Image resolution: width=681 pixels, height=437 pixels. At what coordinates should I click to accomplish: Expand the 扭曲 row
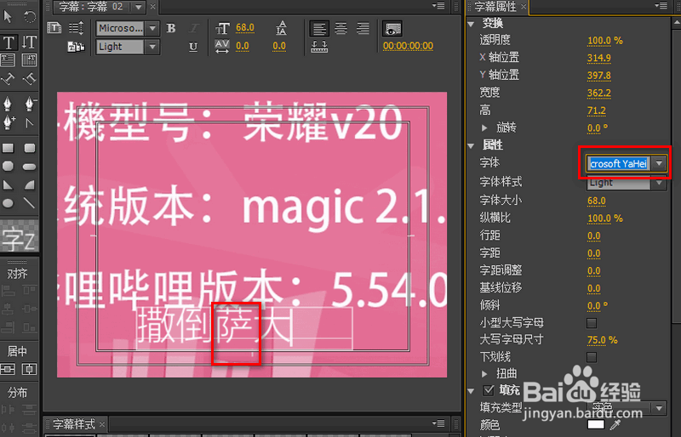coord(484,373)
